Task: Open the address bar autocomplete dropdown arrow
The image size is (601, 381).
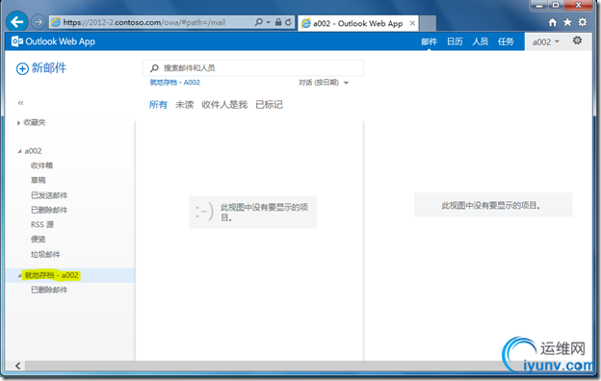Action: [269, 22]
